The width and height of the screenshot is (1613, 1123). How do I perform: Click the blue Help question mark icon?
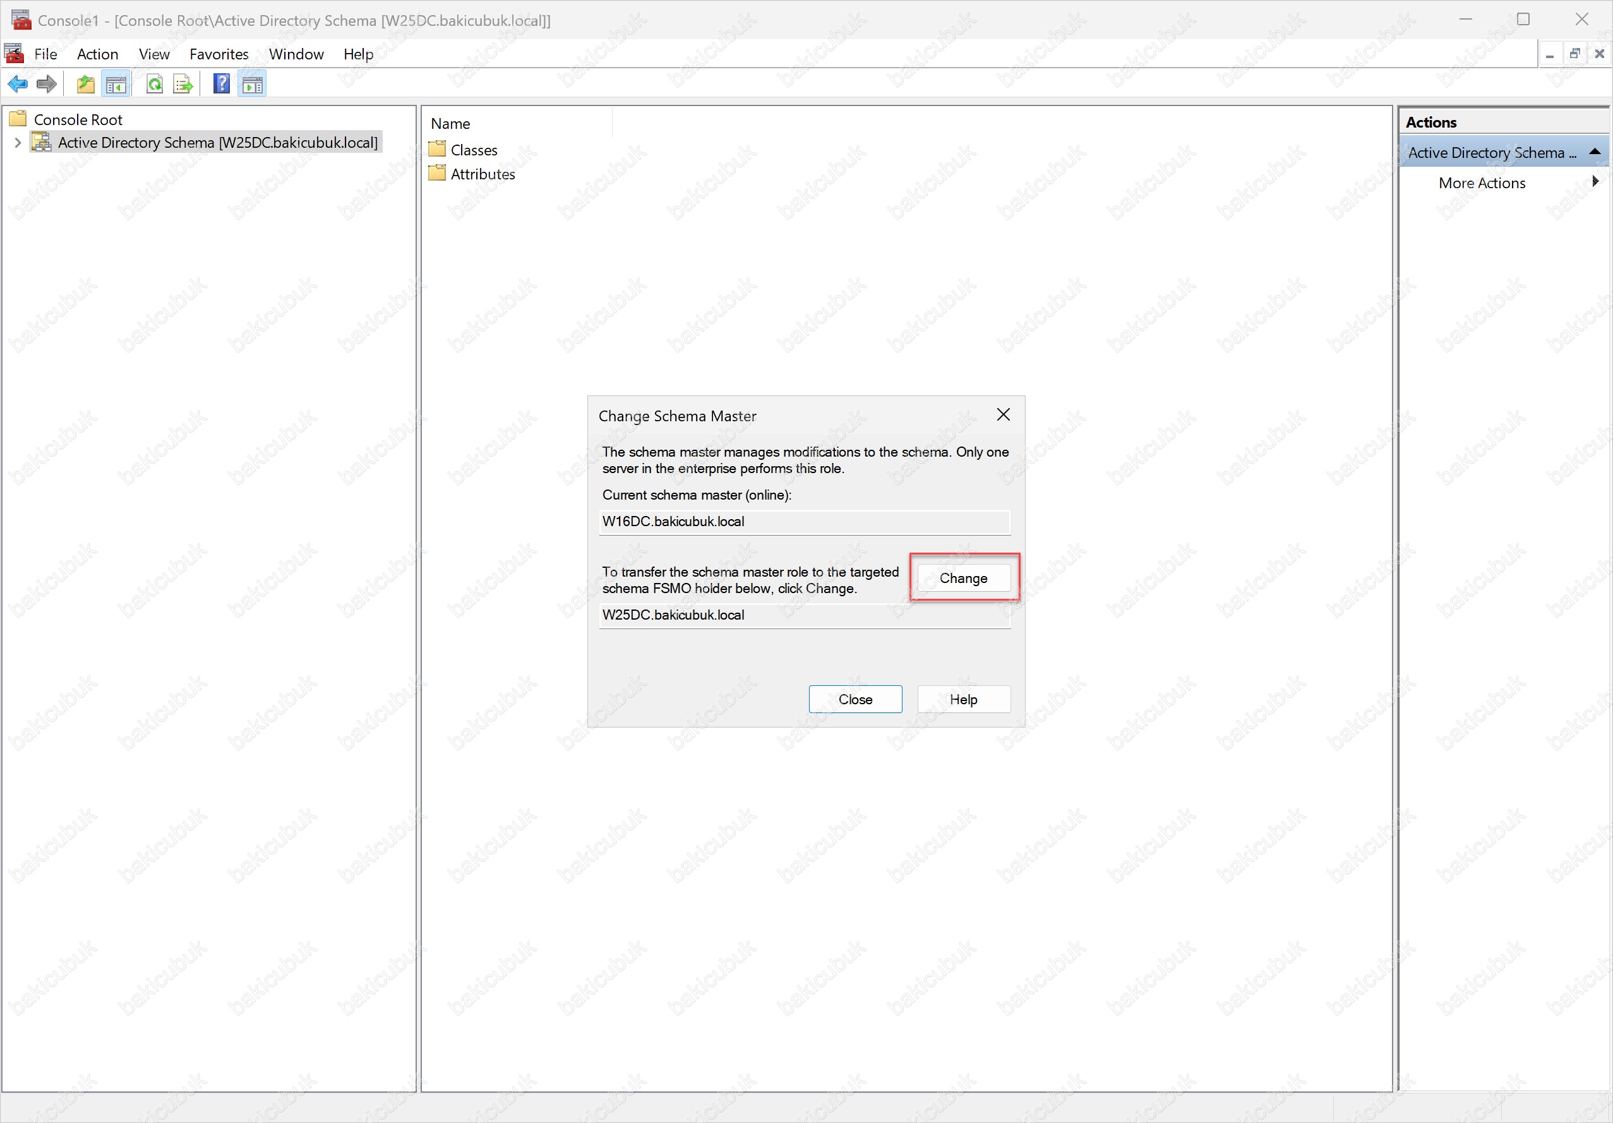click(x=221, y=85)
